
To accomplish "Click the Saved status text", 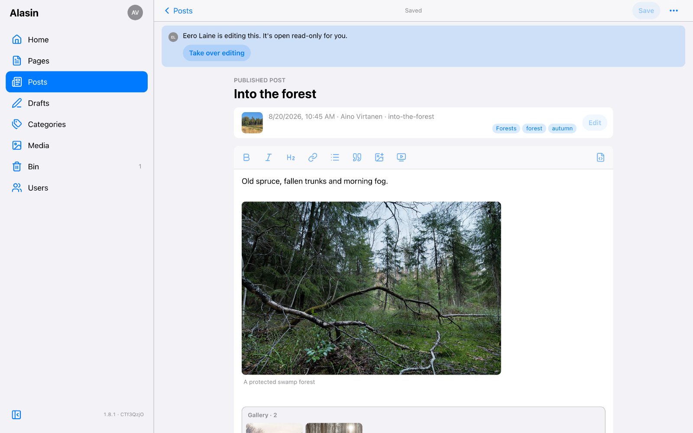I will tap(413, 10).
